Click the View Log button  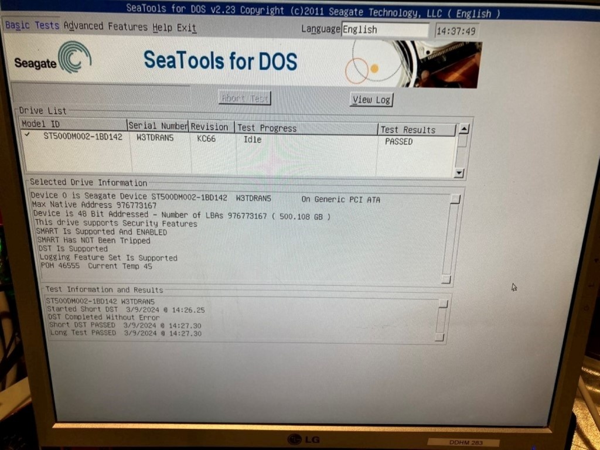371,100
